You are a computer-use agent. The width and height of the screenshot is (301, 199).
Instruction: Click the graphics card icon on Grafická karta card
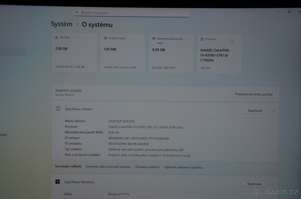pos(105,38)
